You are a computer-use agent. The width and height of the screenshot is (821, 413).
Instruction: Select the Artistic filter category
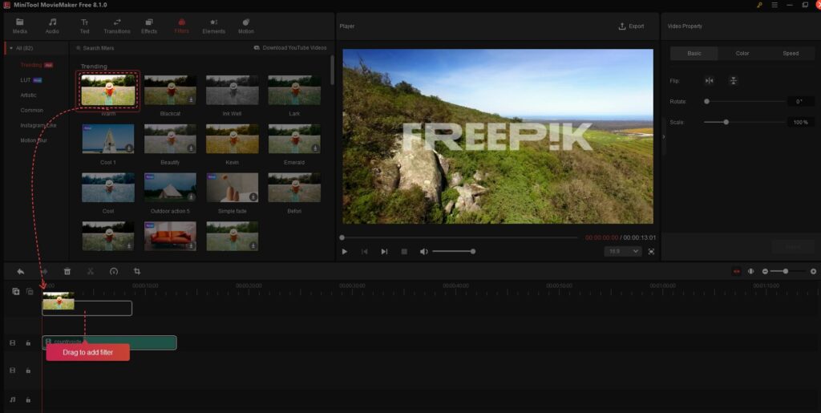(x=28, y=95)
